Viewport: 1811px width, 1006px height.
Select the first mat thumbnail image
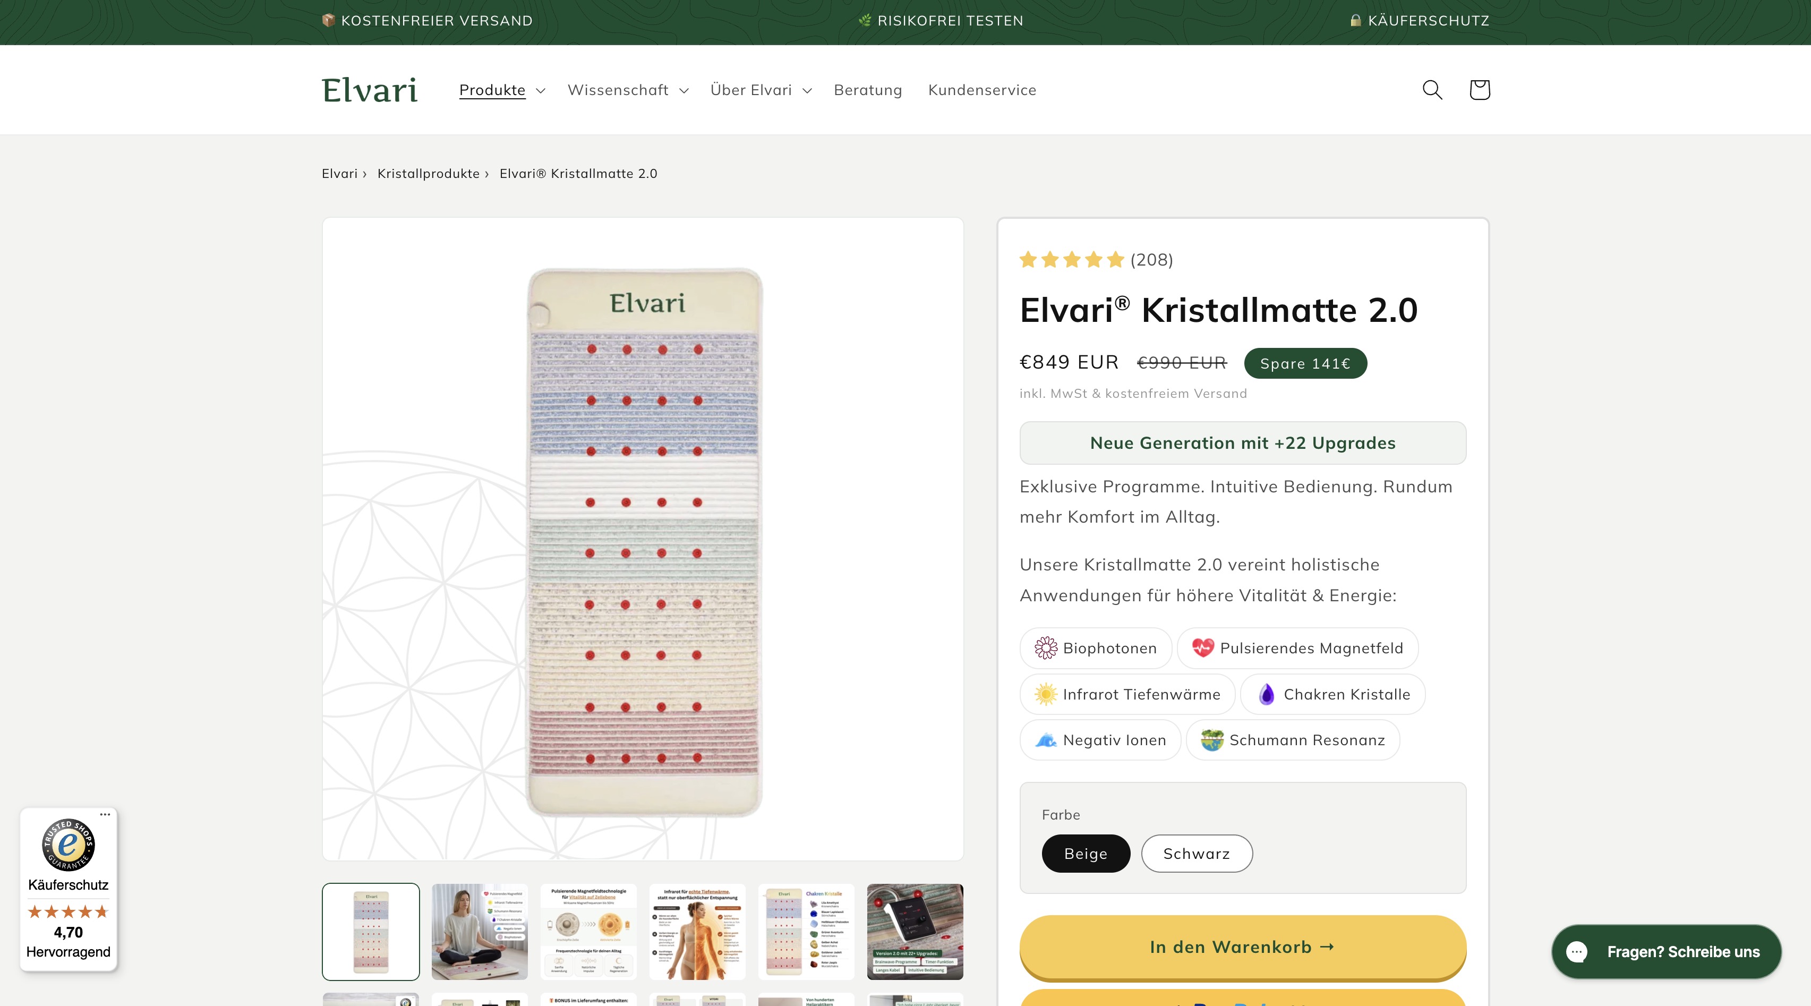pos(371,932)
